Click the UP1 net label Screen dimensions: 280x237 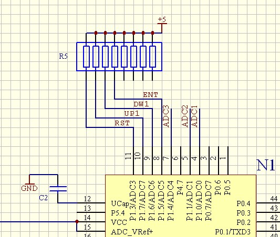click(132, 114)
